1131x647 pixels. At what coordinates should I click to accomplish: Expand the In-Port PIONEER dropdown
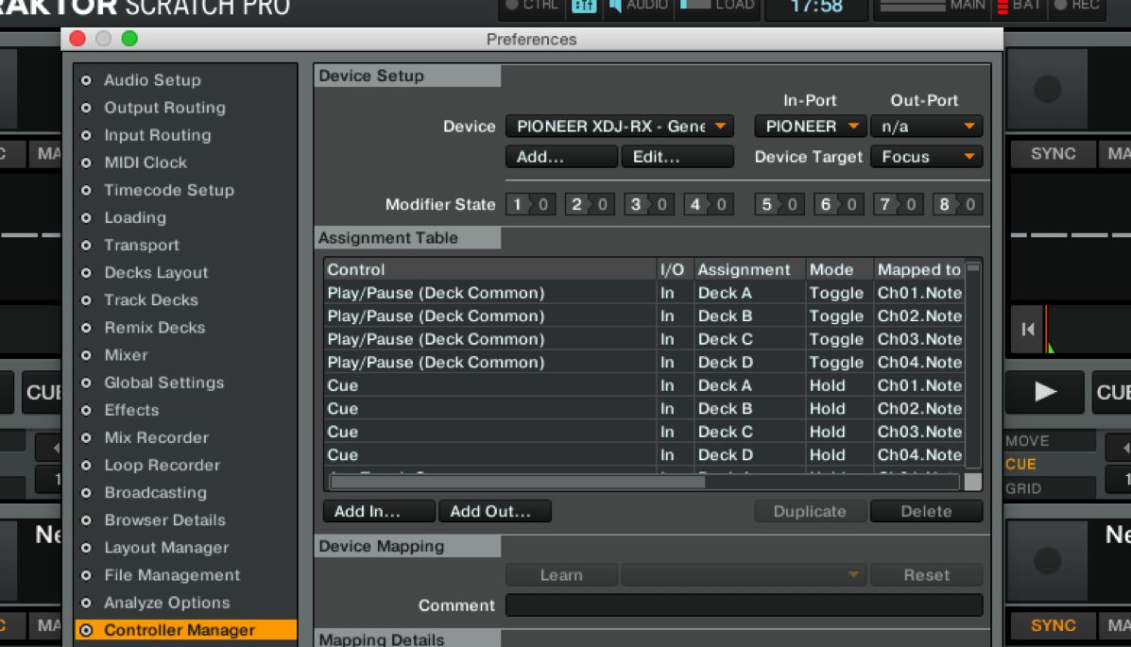(810, 127)
